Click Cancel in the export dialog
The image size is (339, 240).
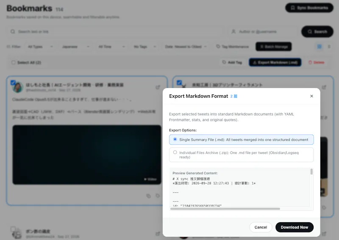(261, 227)
